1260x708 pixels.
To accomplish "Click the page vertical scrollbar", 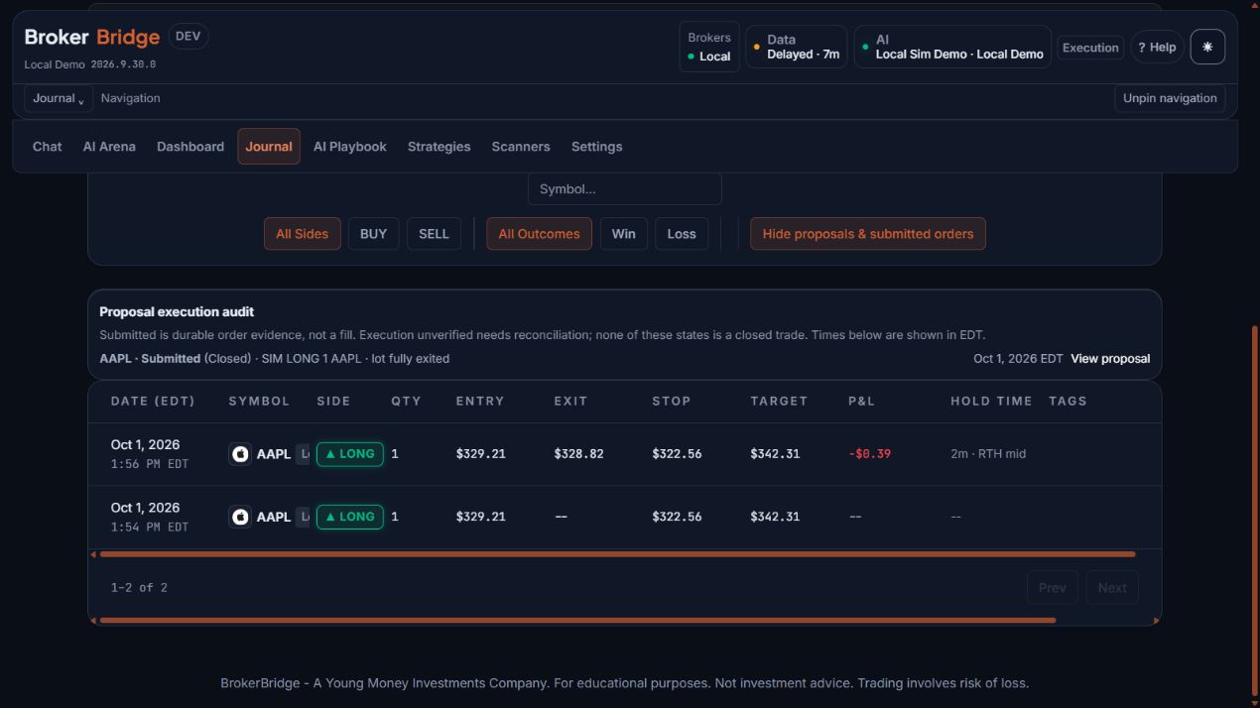I will [1254, 510].
